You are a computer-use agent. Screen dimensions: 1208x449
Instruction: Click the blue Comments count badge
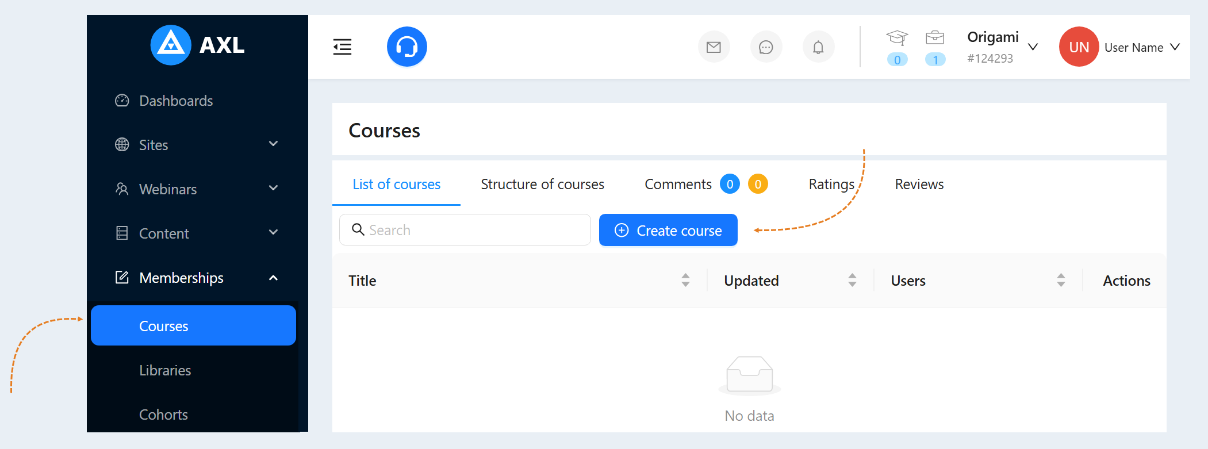click(x=730, y=184)
